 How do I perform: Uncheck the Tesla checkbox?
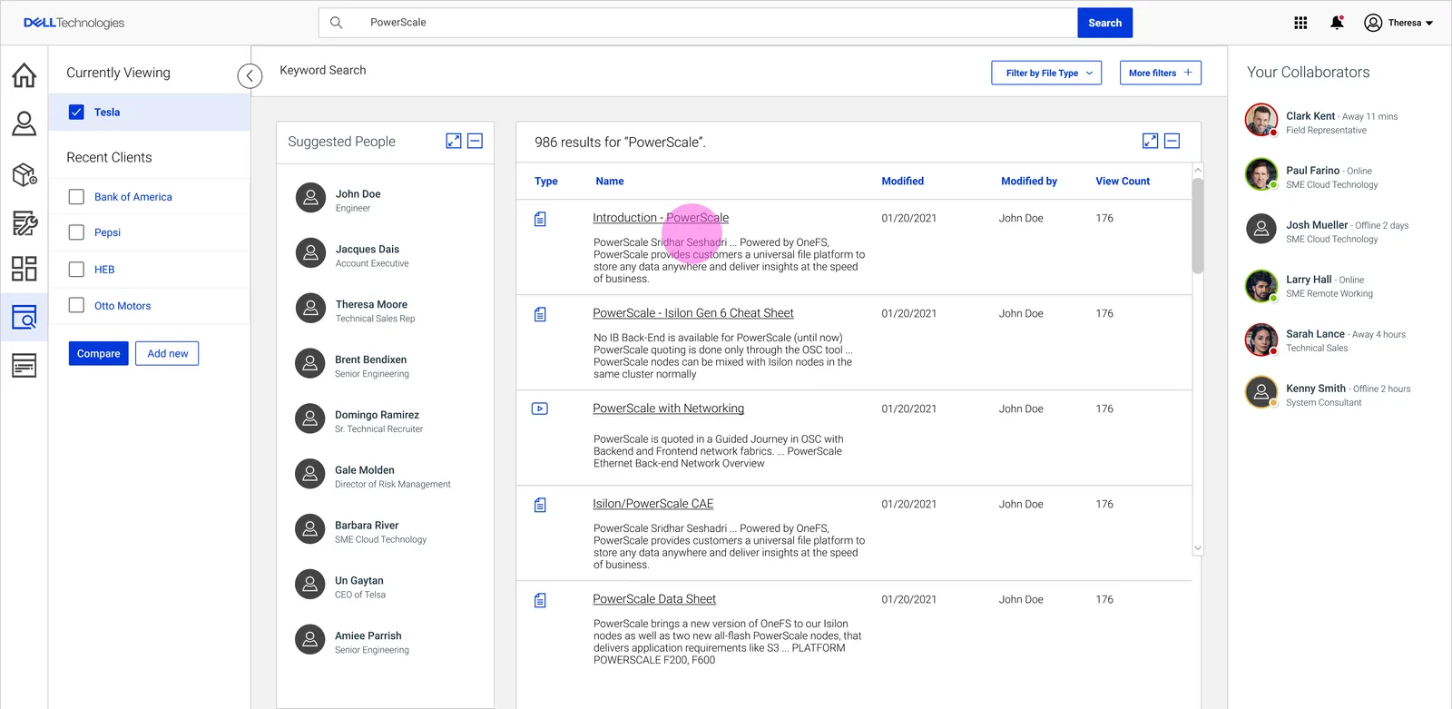point(76,112)
